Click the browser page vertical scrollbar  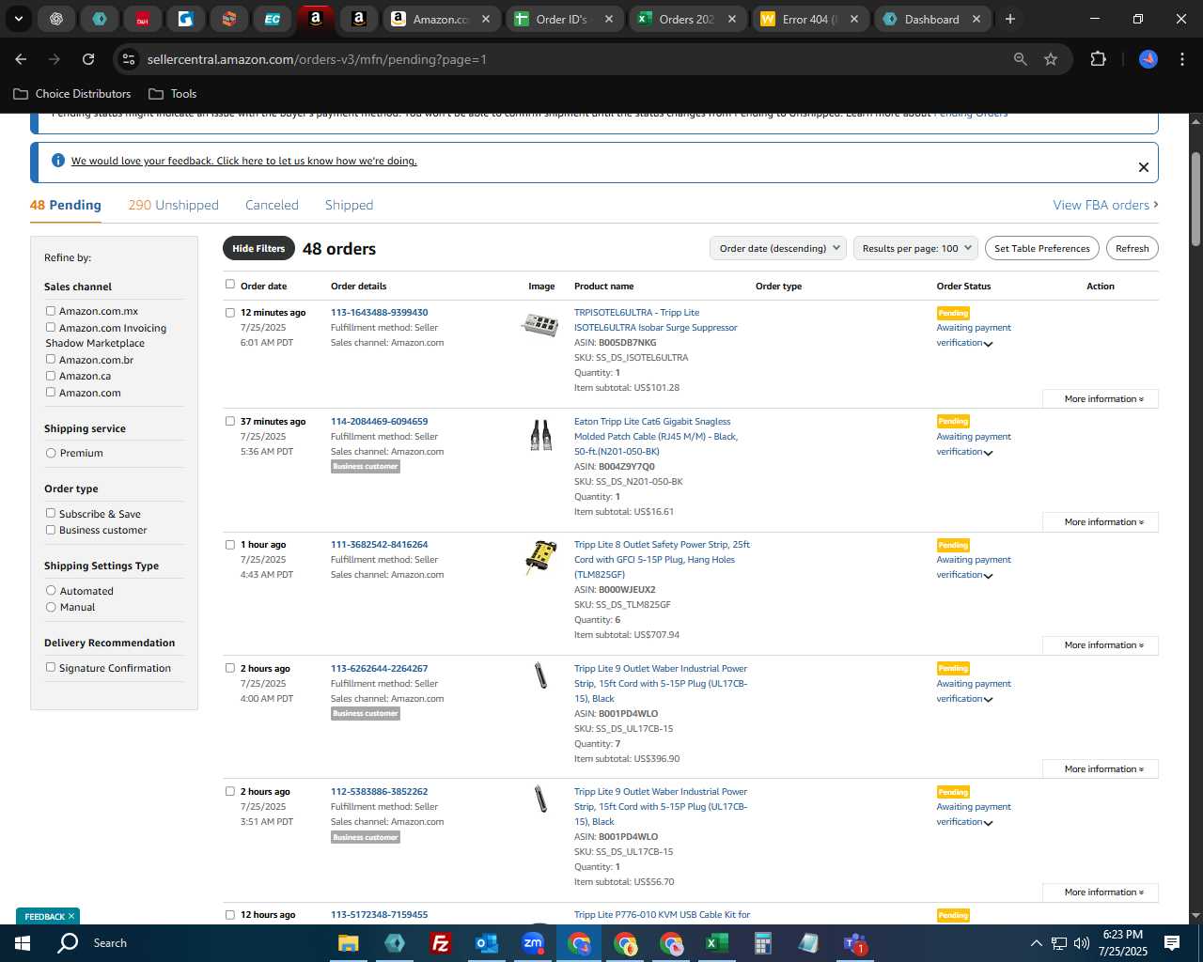tap(1195, 199)
